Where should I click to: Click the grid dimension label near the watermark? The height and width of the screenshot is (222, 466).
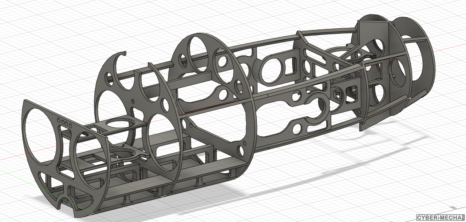pos(454,207)
